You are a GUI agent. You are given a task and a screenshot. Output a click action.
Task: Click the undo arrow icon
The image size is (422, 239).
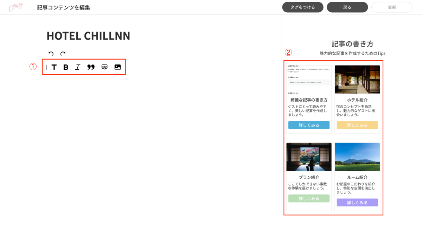[x=51, y=54]
